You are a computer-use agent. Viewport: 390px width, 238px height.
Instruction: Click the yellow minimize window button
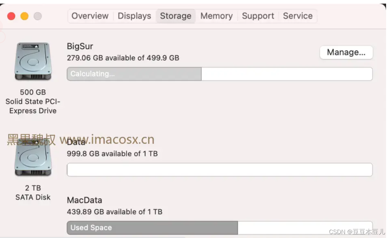(24, 16)
